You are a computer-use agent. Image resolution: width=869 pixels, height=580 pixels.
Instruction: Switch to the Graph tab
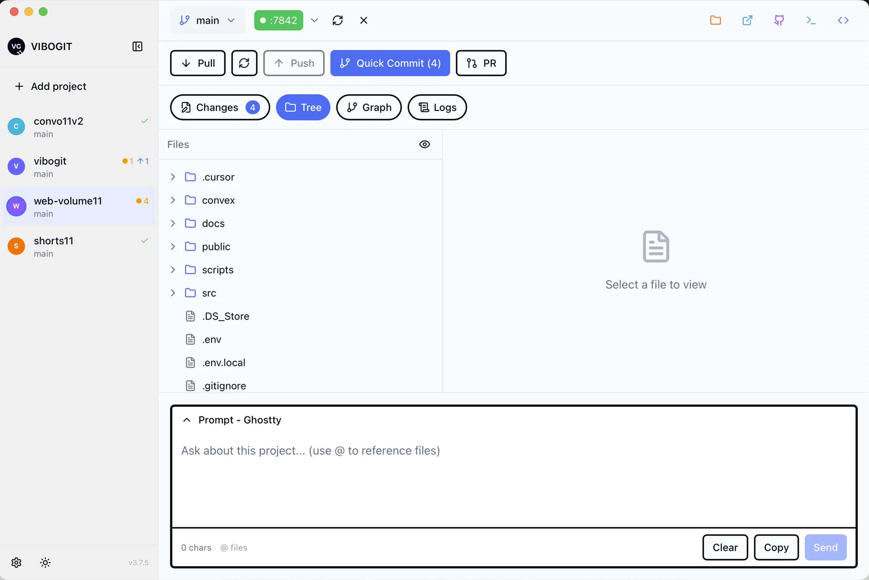click(368, 107)
